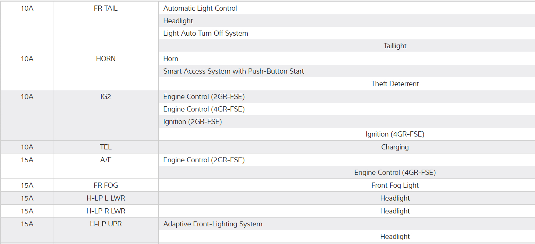Click Smart Access System with Push-Button Start
The width and height of the screenshot is (535, 244).
pyautogui.click(x=233, y=71)
